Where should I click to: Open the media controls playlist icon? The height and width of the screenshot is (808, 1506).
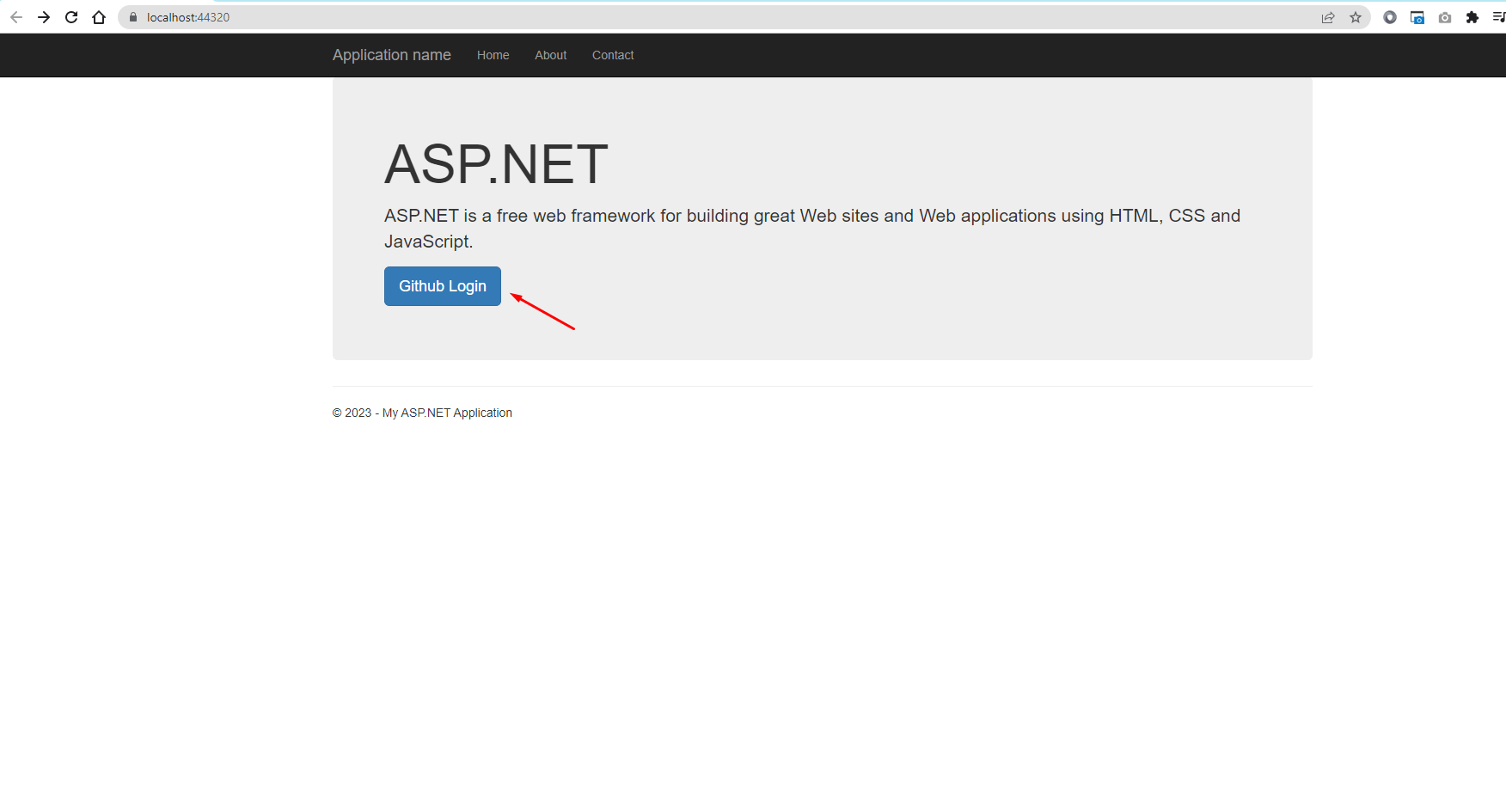pos(1498,17)
